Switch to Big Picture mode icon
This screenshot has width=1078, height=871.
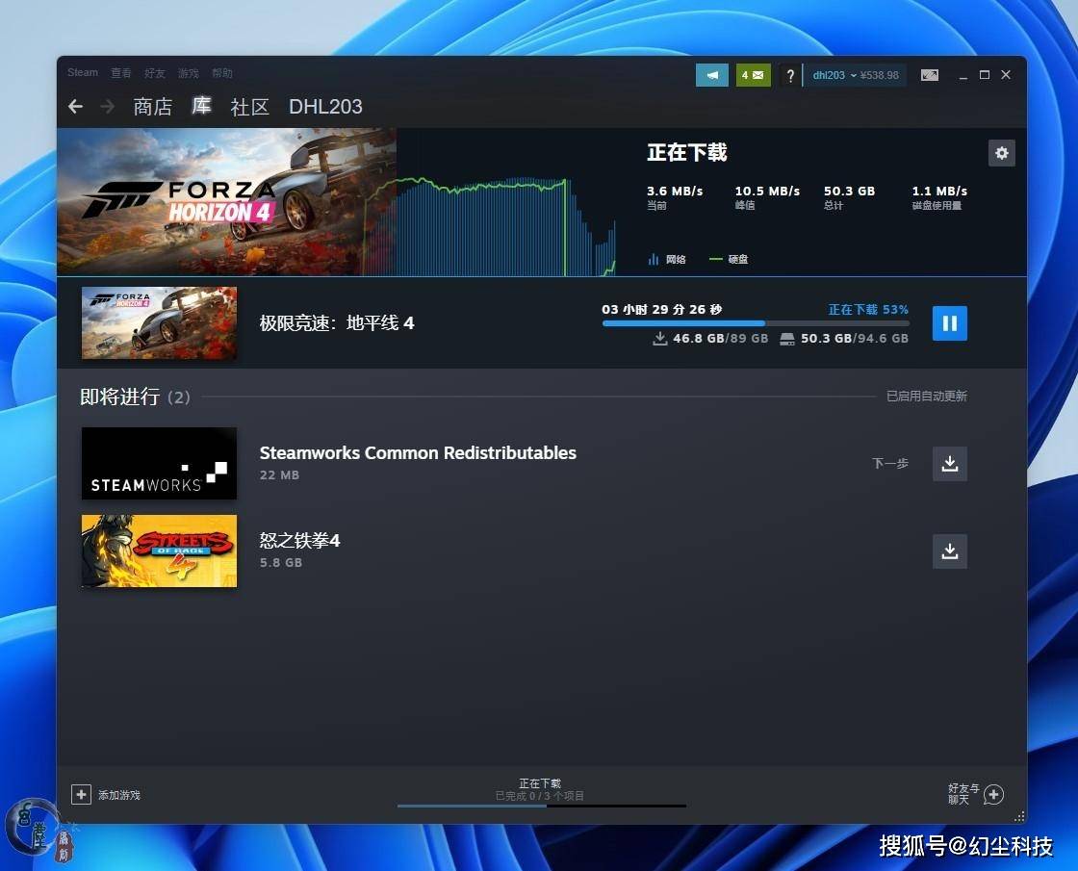click(x=930, y=75)
